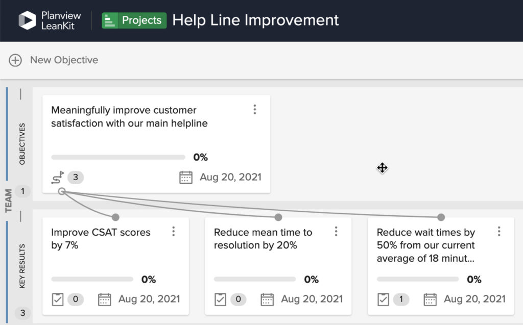Click the objectives count badge 1
This screenshot has width=523, height=325.
coord(22,191)
